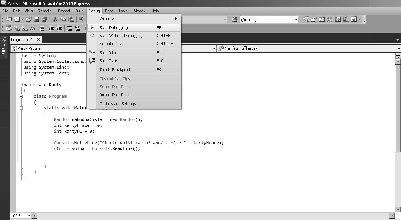Click the Display Parameter Info icon
The width and height of the screenshot is (401, 220).
(17, 28)
